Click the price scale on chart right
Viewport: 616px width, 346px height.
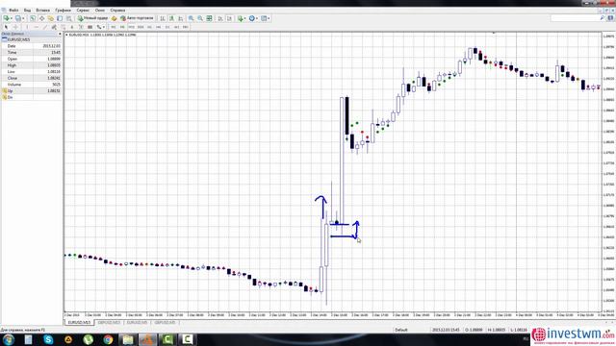click(608, 173)
